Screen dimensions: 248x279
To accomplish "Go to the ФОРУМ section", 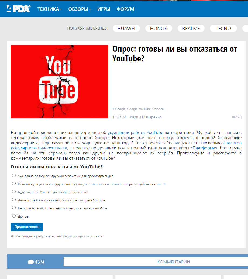I will tap(125, 9).
